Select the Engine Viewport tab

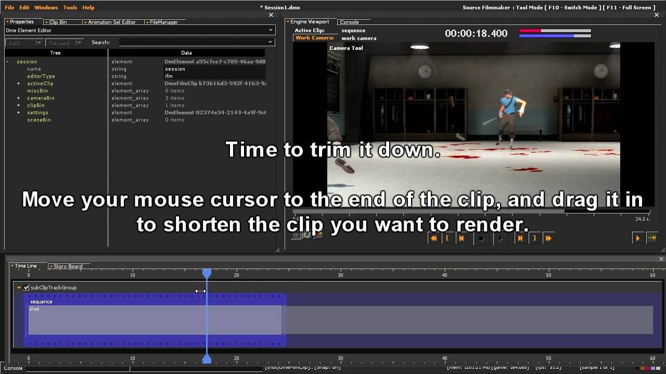point(310,22)
